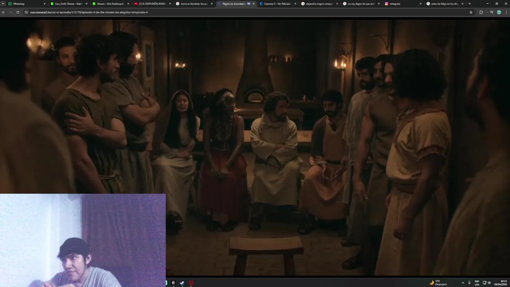The height and width of the screenshot is (287, 510).
Task: Close the EL CENTURIÓN ROMANO tab
Action: tap(170, 4)
